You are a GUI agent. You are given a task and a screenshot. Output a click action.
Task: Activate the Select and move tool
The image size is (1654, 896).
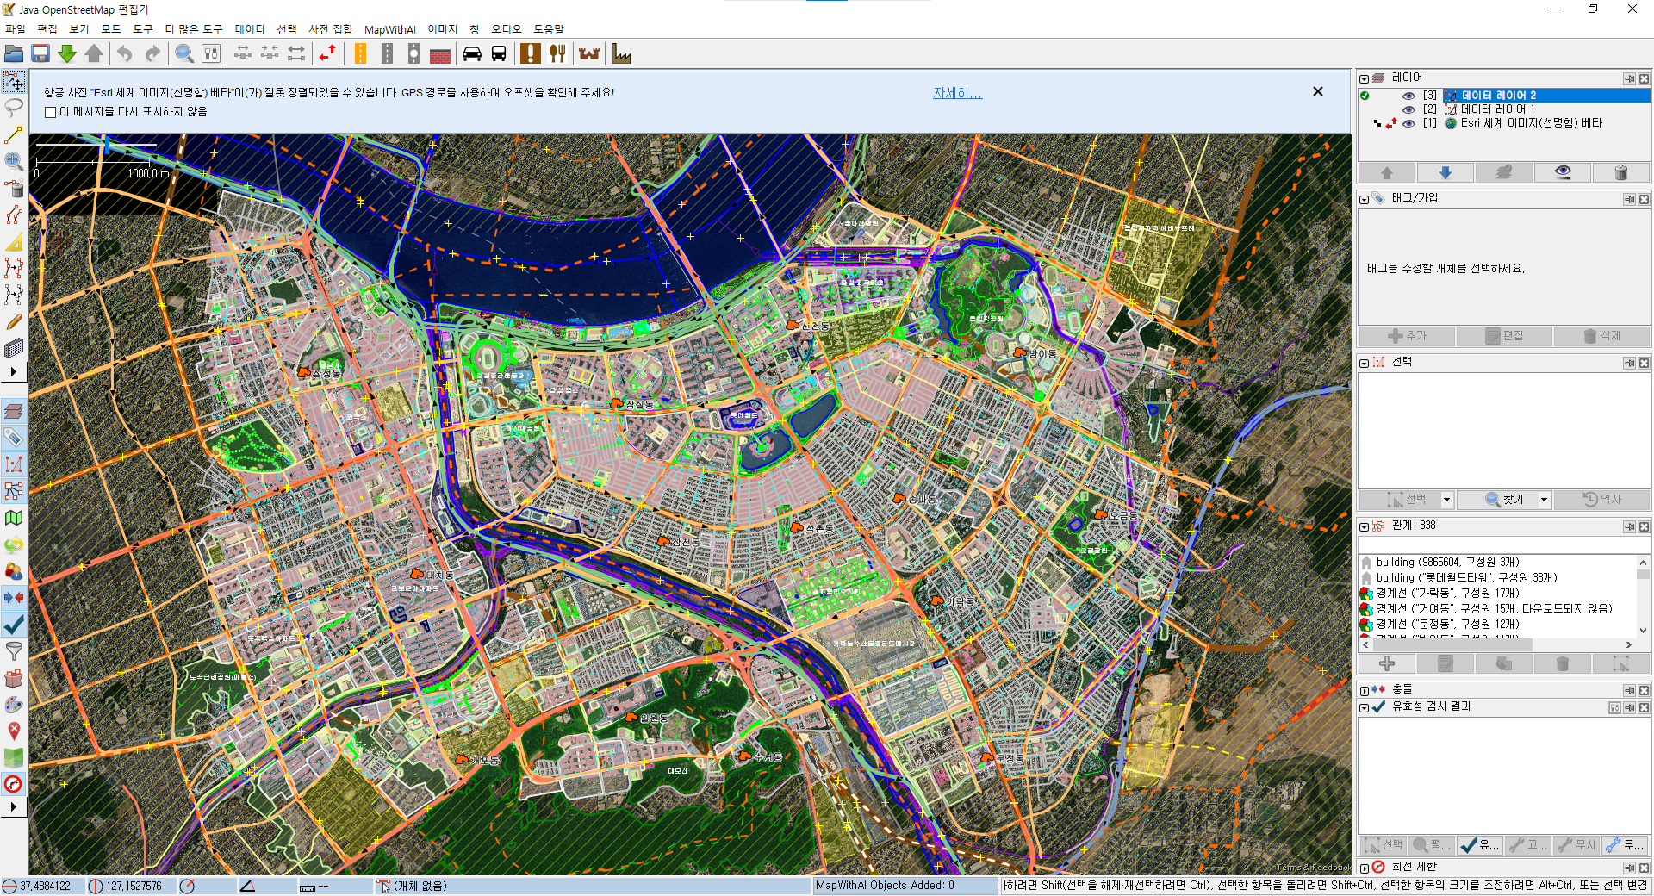pyautogui.click(x=14, y=82)
